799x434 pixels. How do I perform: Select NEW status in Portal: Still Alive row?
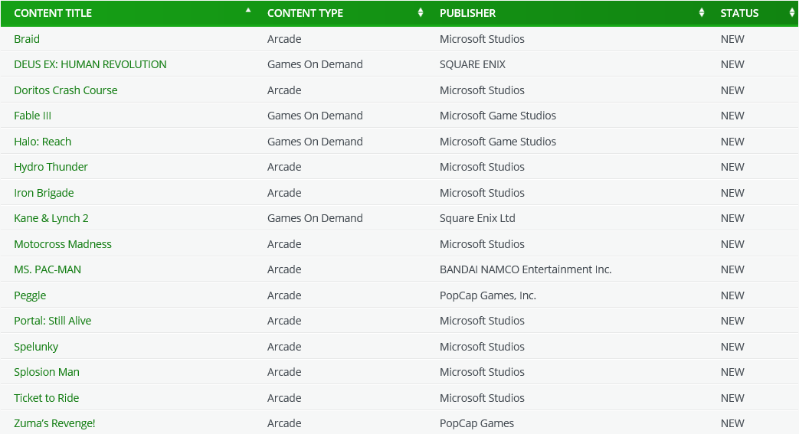732,321
